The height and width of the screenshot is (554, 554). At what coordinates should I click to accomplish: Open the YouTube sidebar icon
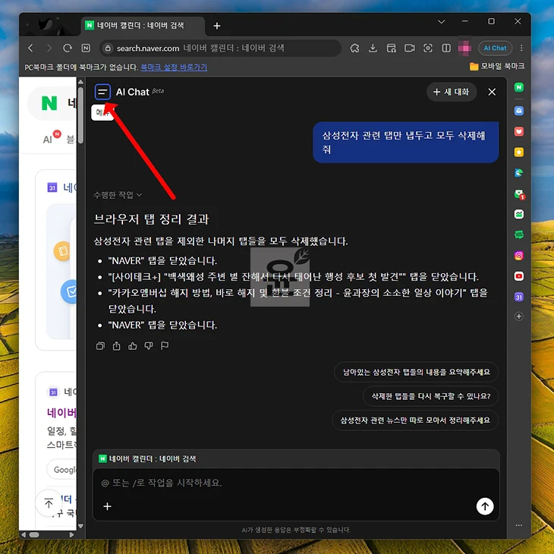[x=518, y=276]
